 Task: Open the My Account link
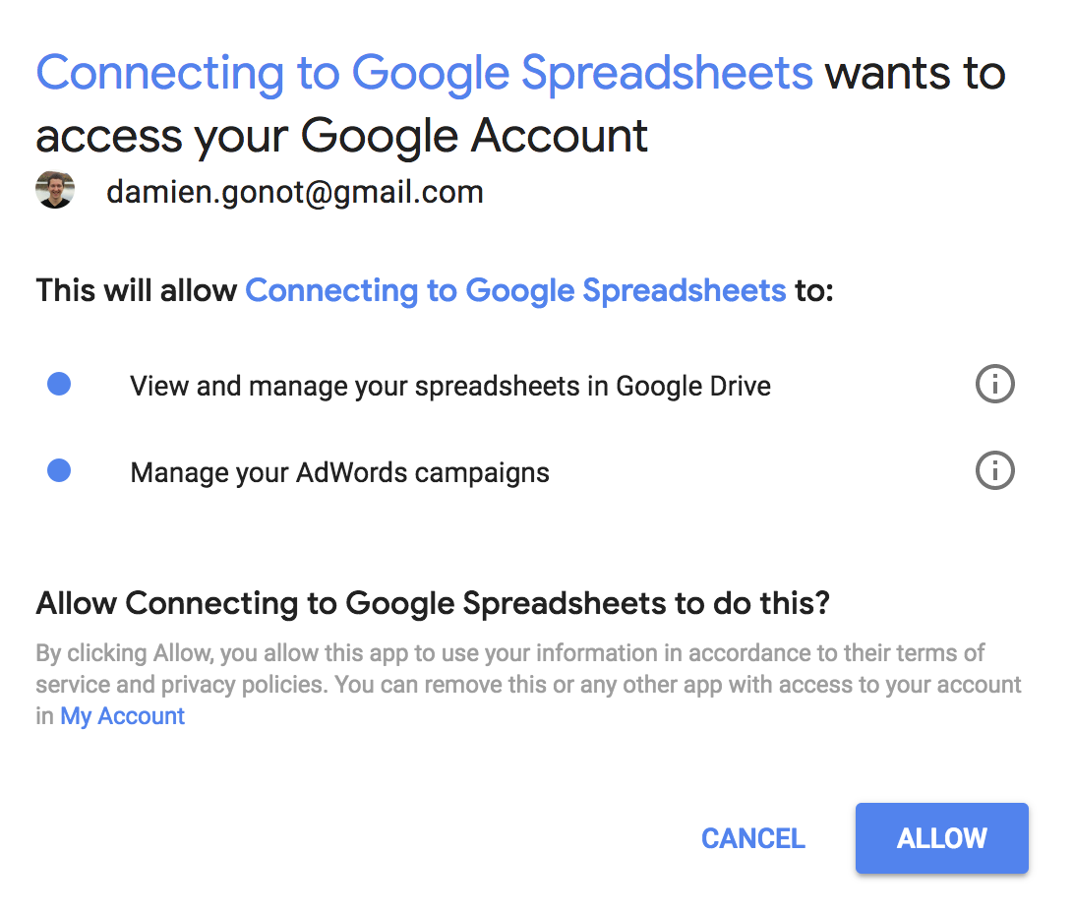pyautogui.click(x=123, y=716)
